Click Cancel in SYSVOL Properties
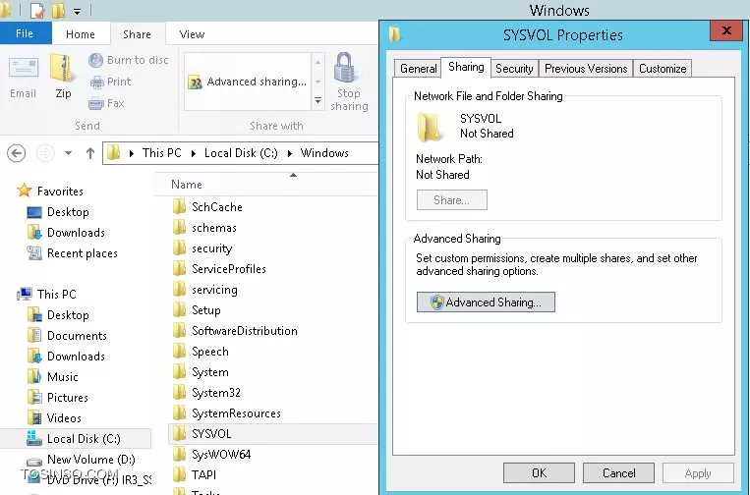Viewport: 750px width, 495px height. click(x=618, y=472)
